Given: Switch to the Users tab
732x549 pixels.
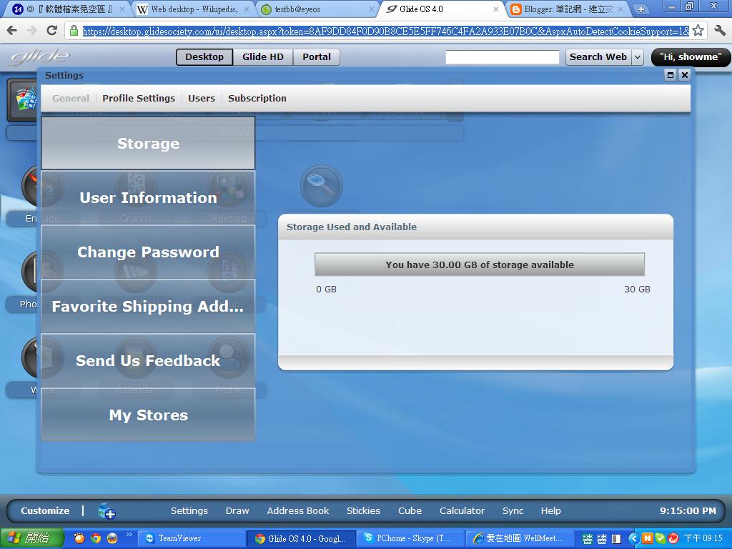Looking at the screenshot, I should point(202,98).
